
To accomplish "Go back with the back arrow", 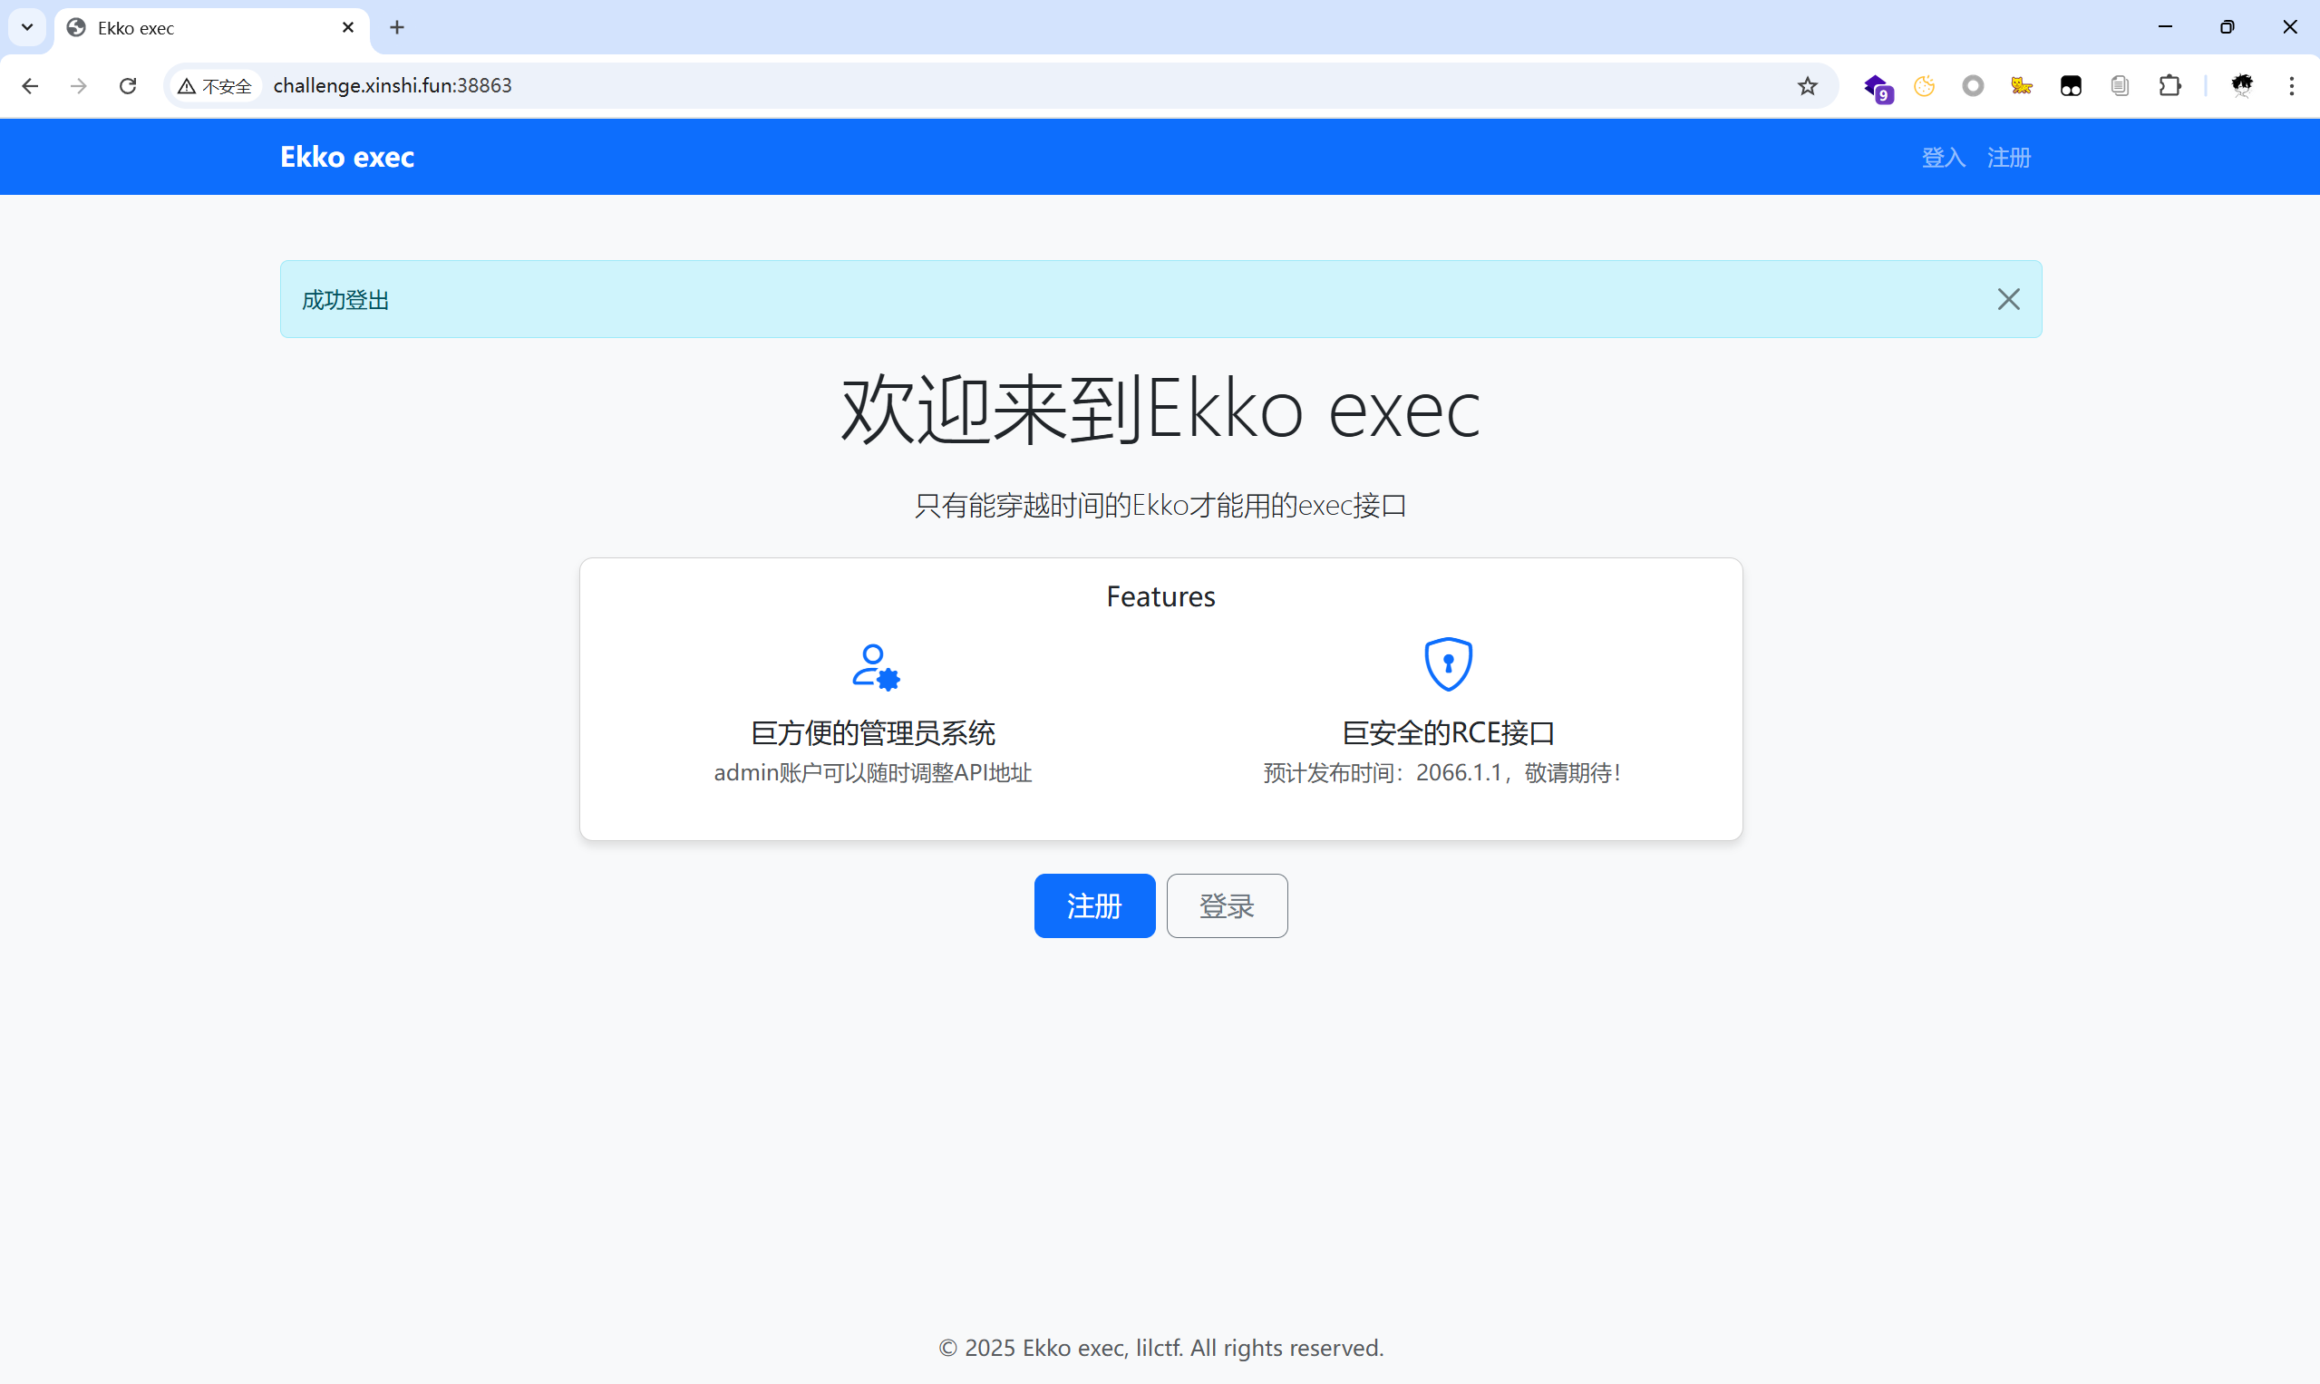I will tap(30, 86).
